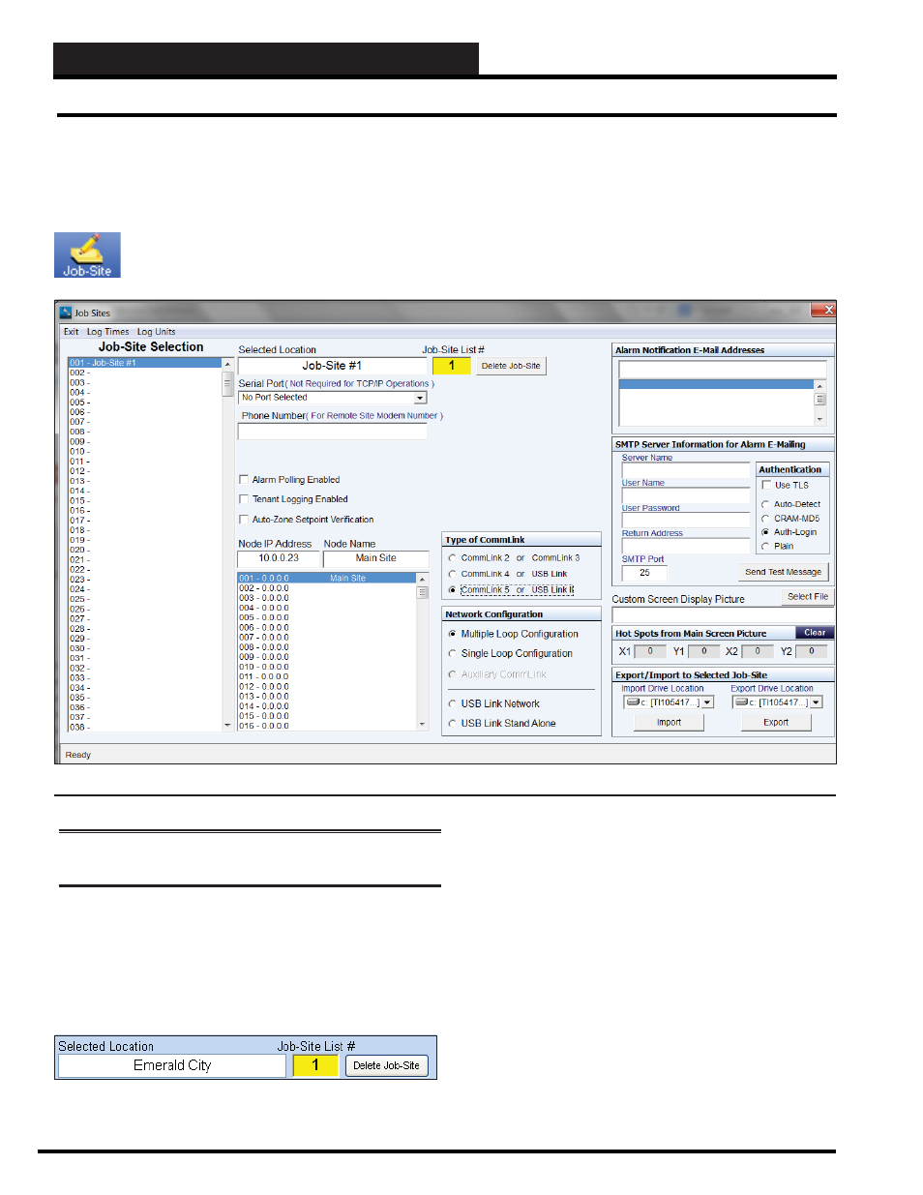This screenshot has height=1195, width=923.
Task: Click the drive icon in Import Drive Location
Action: [634, 702]
